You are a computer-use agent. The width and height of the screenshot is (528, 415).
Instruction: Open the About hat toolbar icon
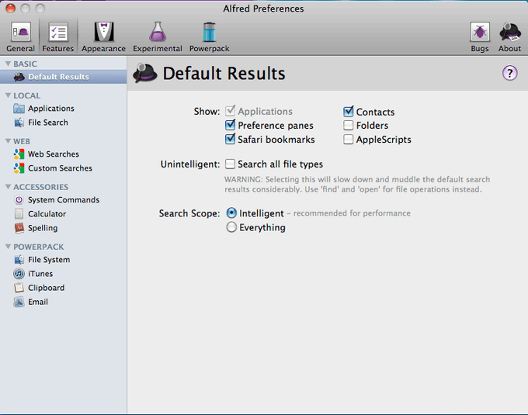click(509, 36)
